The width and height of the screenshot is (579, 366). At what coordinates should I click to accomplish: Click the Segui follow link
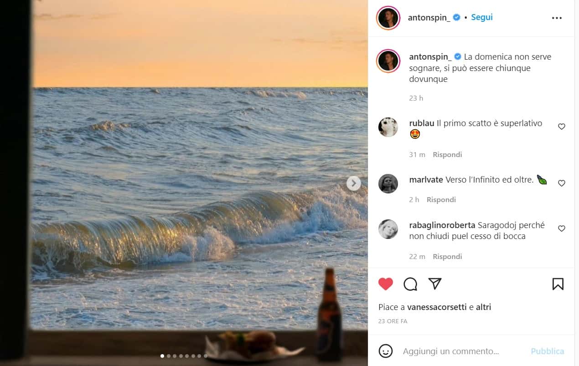coord(482,17)
